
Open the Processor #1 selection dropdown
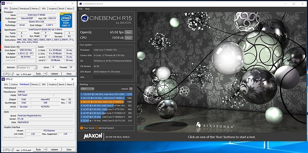pos(27,67)
